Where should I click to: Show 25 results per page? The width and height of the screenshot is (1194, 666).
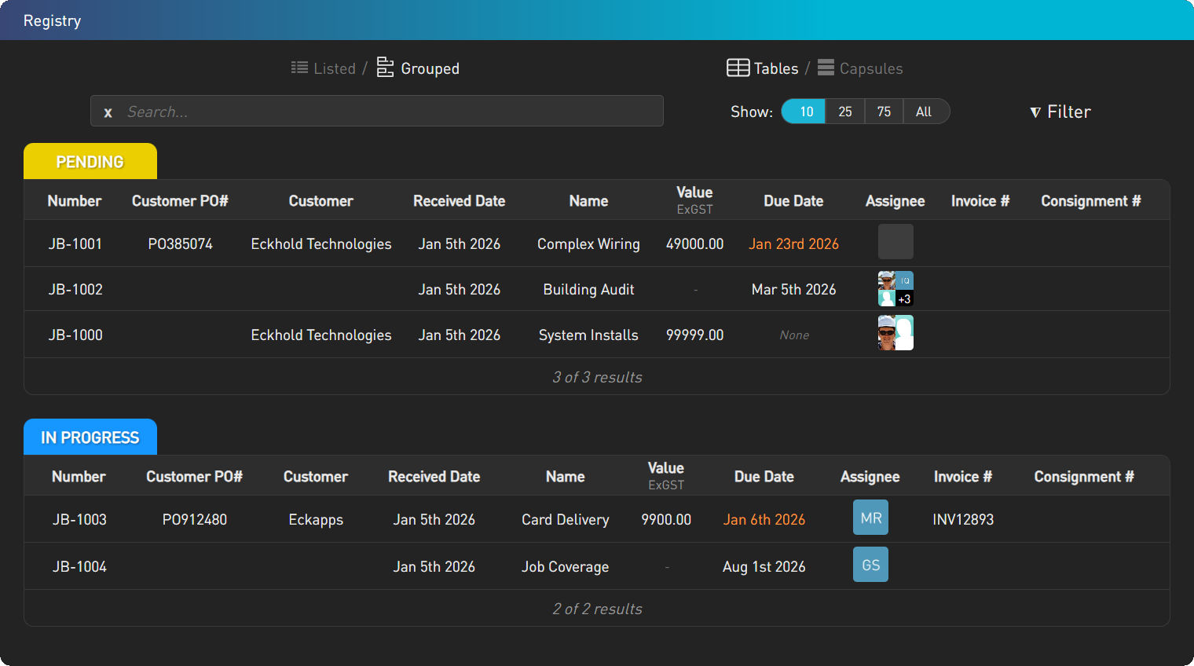845,112
